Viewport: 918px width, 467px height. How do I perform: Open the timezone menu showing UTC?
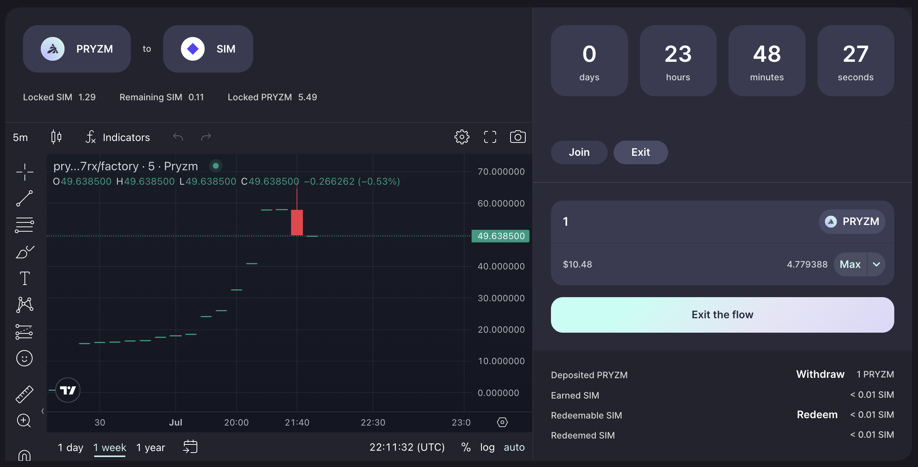[407, 447]
